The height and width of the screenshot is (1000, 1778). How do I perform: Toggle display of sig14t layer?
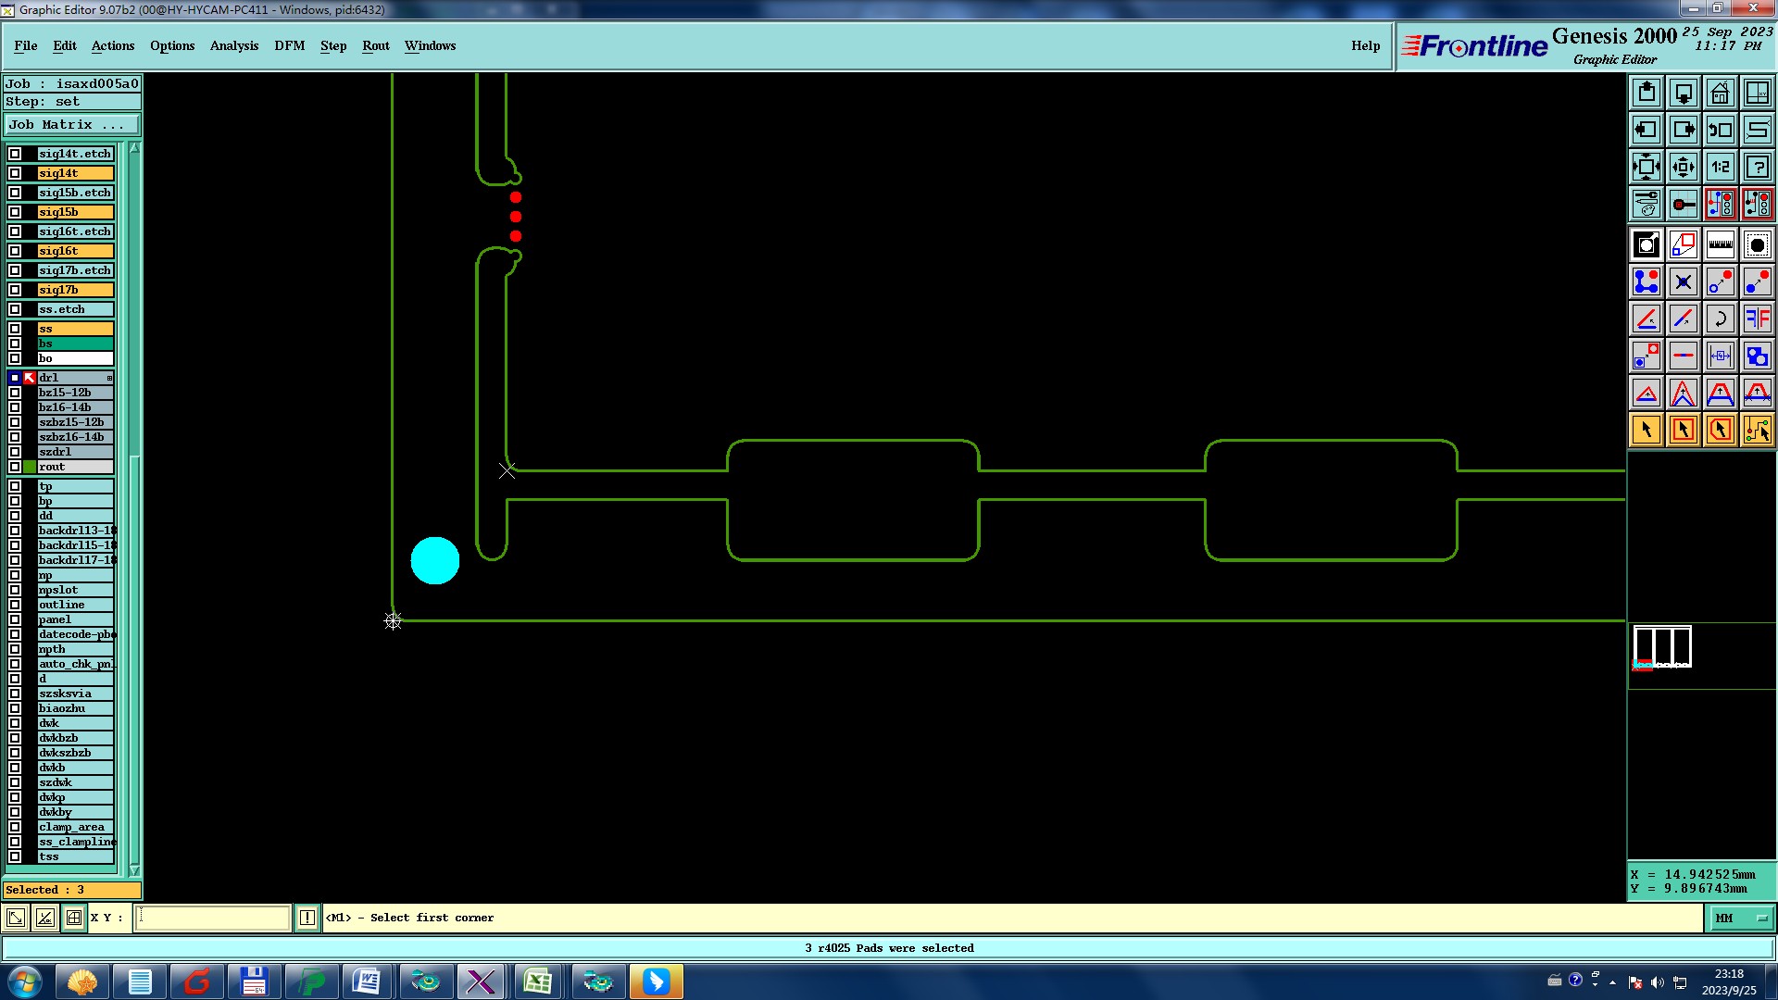(x=15, y=173)
